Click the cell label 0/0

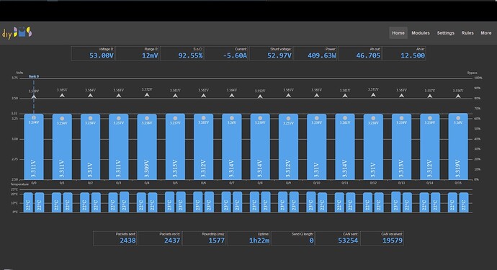click(x=34, y=183)
